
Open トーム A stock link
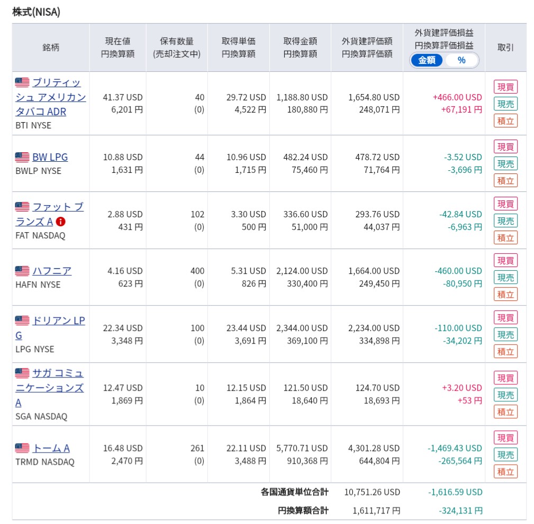51,448
